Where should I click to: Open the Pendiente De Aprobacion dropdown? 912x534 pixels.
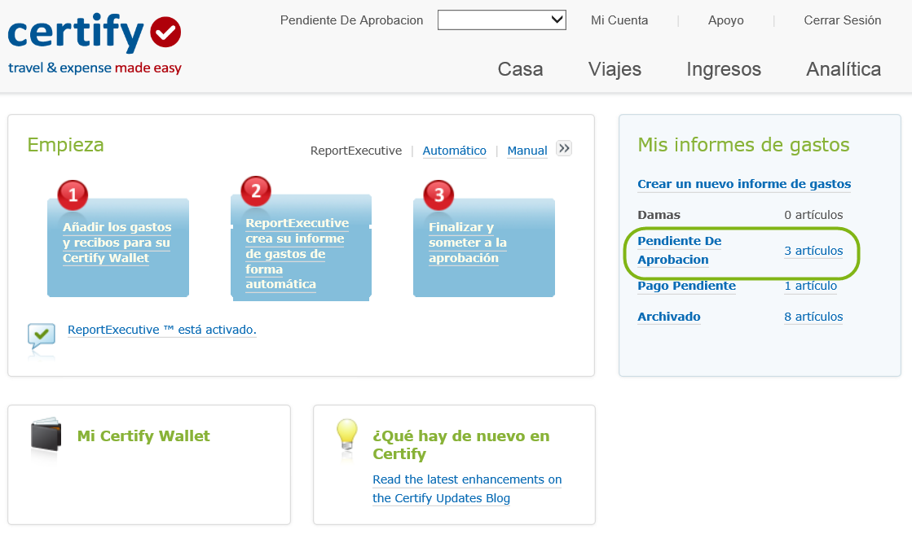pyautogui.click(x=501, y=20)
